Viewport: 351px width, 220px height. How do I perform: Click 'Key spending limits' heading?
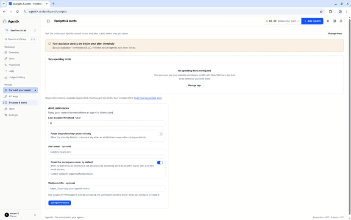pyautogui.click(x=60, y=59)
